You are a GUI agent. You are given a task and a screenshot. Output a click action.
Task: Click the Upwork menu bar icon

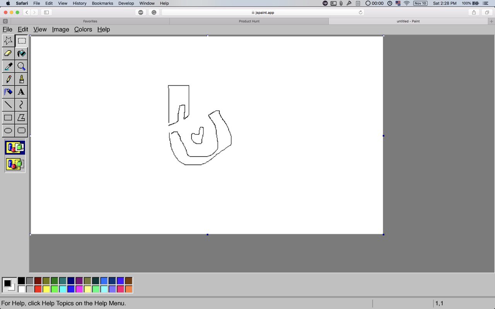(x=325, y=3)
